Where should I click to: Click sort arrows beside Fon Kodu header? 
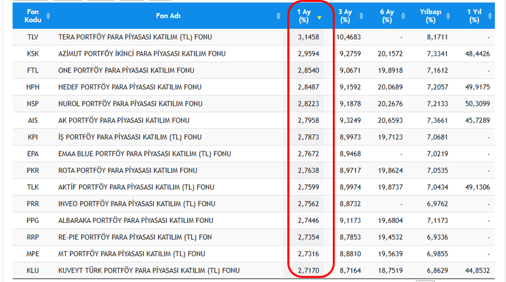point(48,16)
